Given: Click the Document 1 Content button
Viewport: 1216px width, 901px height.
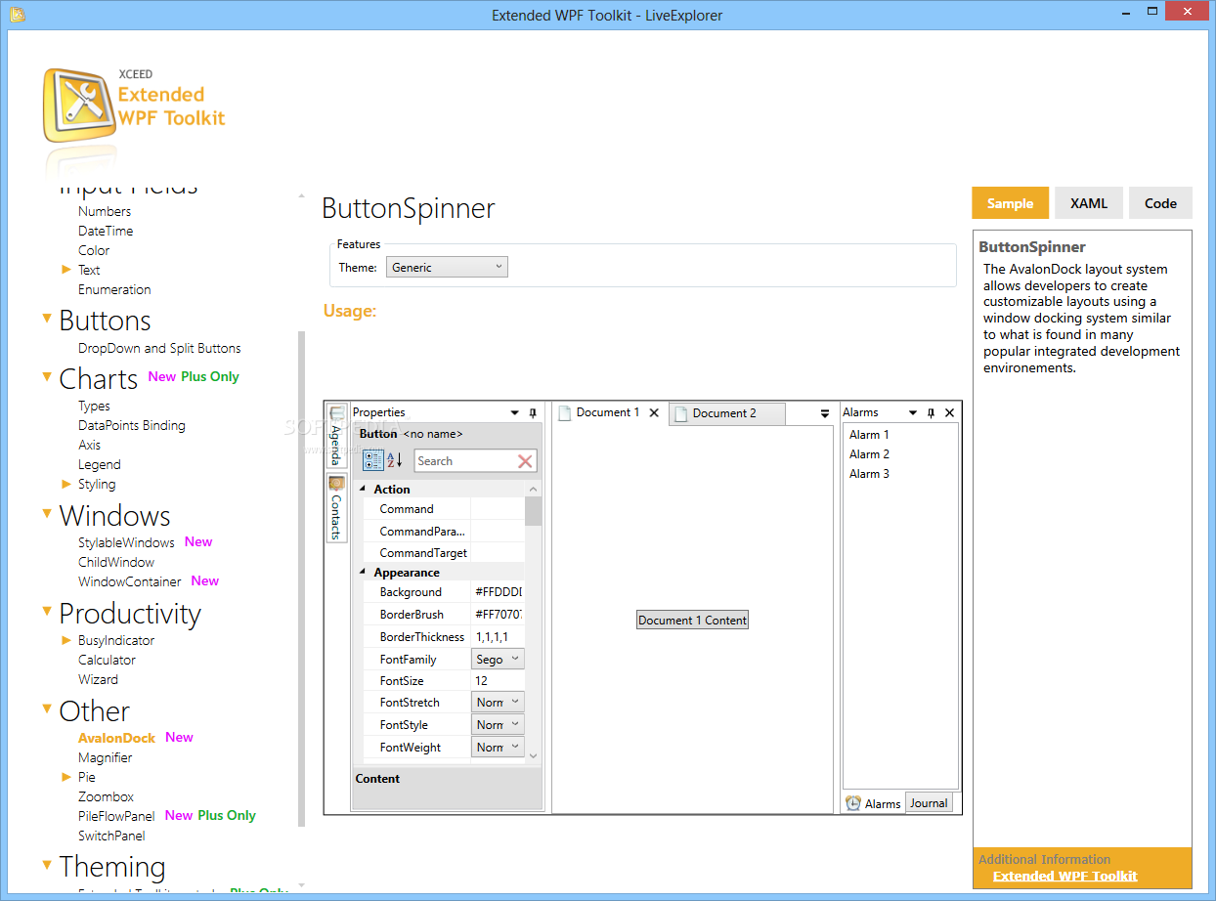Looking at the screenshot, I should coord(692,620).
